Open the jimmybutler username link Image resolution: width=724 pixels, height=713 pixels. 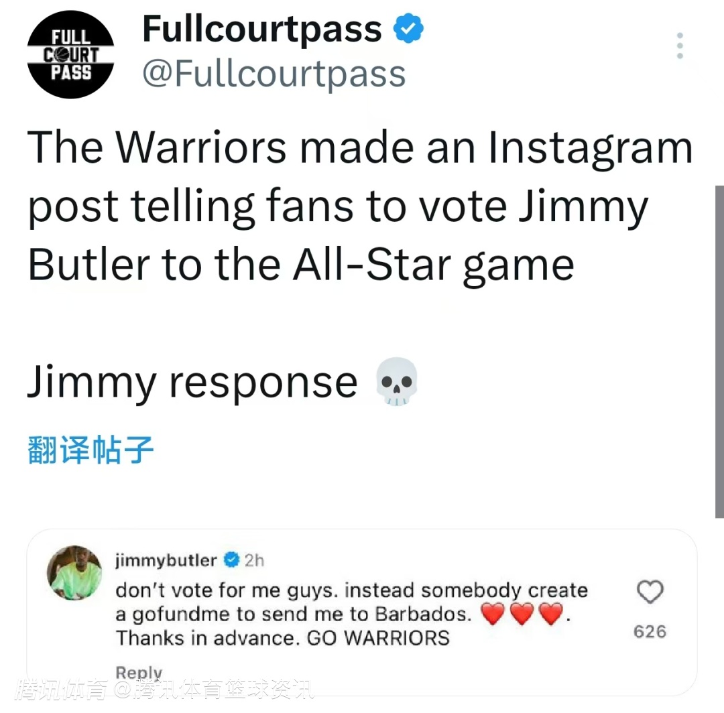[x=166, y=560]
